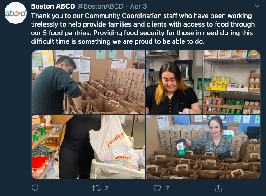The height and width of the screenshot is (196, 266).
Task: Open the reply comment icon
Action: (35, 188)
